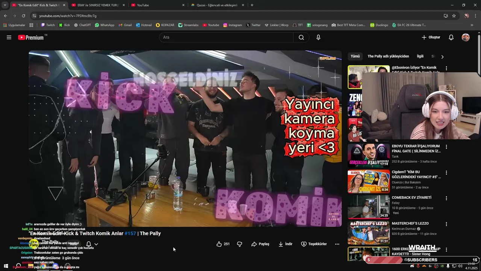
Task: Click the address bar URL
Action: pos(68,16)
